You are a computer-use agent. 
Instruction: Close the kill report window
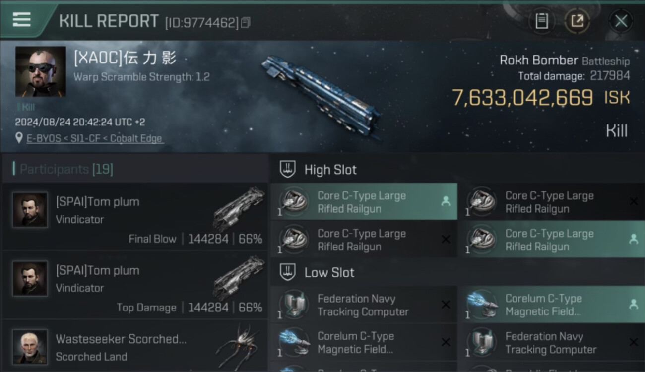point(621,21)
